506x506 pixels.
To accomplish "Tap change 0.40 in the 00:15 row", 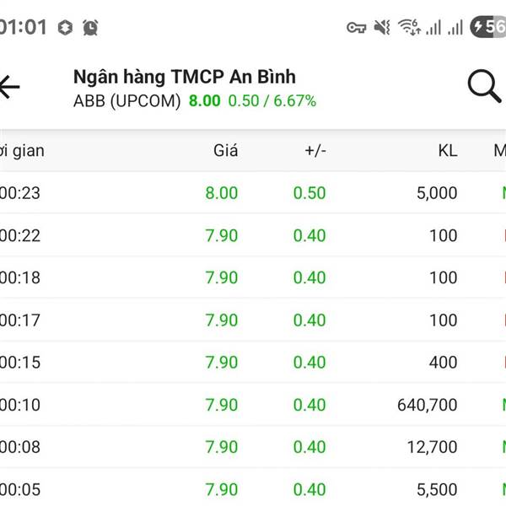I will 310,362.
